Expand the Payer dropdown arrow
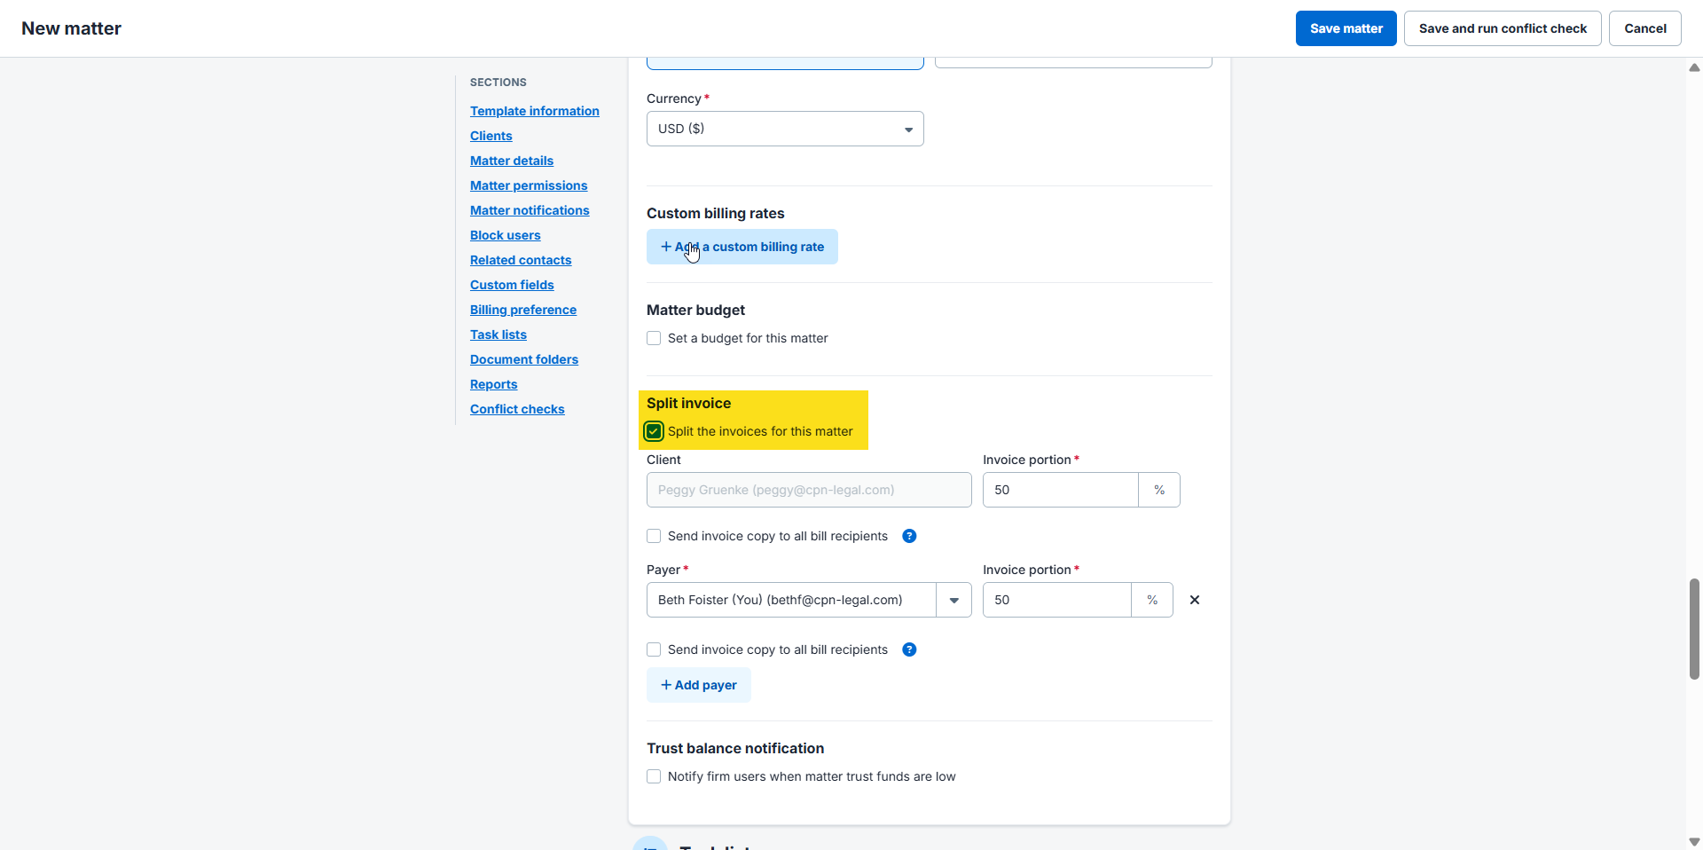The height and width of the screenshot is (850, 1703). click(x=954, y=600)
